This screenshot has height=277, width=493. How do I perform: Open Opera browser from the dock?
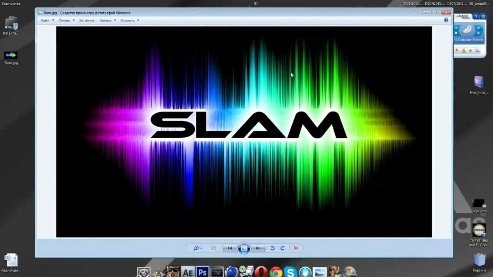click(261, 272)
